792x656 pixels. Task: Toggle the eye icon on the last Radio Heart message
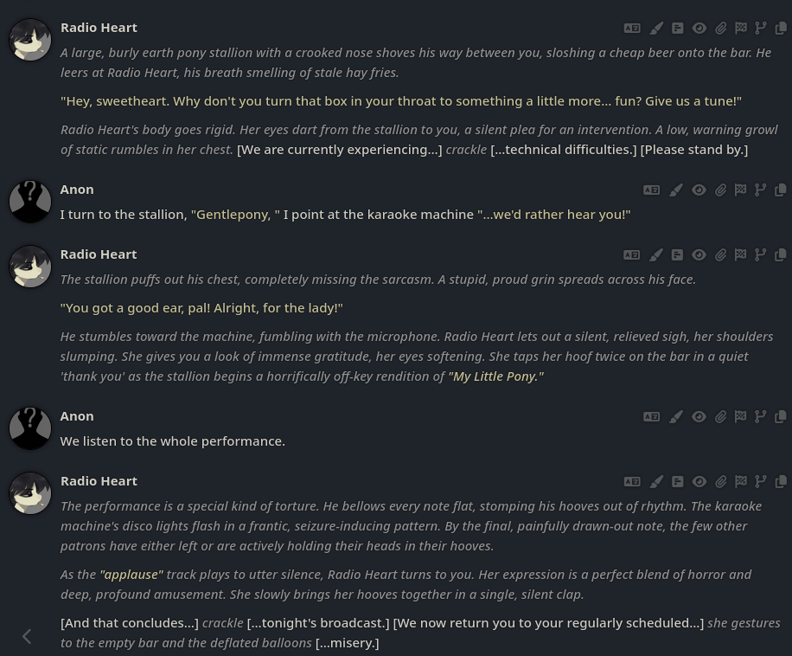pyautogui.click(x=699, y=482)
